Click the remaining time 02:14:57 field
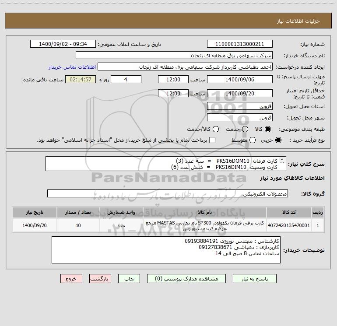Screen dimensions: 337x326 click(81, 79)
